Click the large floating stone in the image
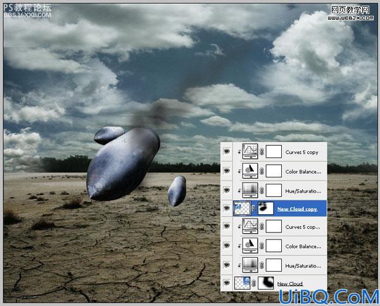The width and height of the screenshot is (380, 306). pyautogui.click(x=123, y=164)
